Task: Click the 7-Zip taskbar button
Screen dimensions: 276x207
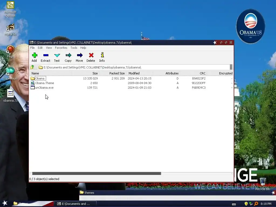Action: point(75,204)
